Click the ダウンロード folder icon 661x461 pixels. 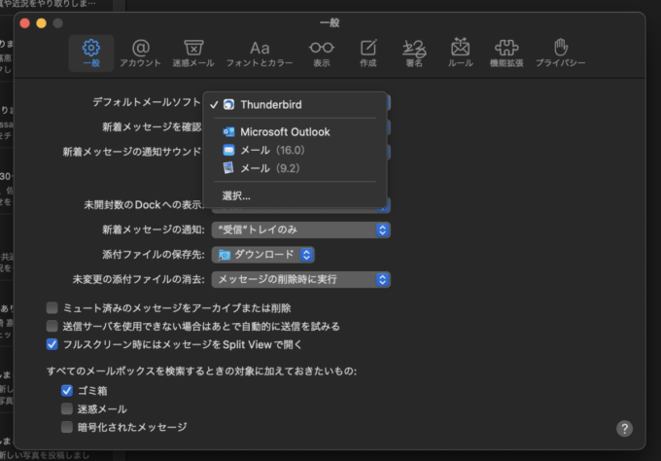pos(225,255)
